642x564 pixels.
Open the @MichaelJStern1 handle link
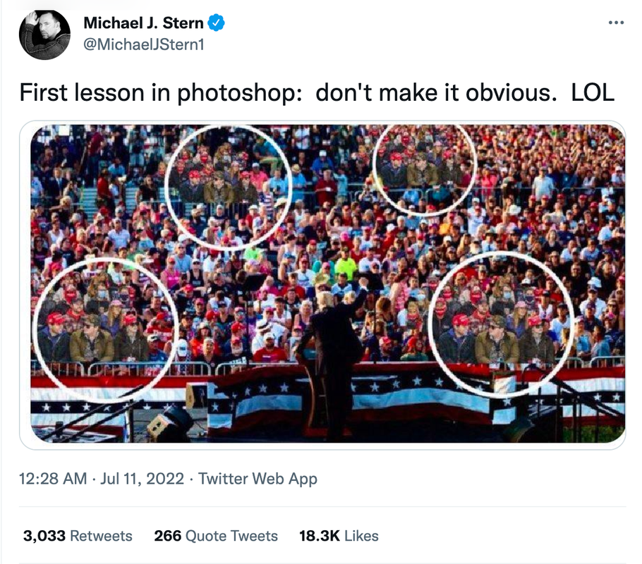(x=144, y=44)
